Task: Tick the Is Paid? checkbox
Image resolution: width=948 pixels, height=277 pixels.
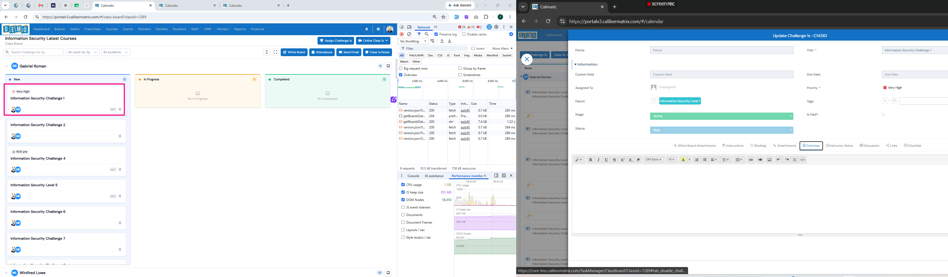Action: click(x=883, y=115)
